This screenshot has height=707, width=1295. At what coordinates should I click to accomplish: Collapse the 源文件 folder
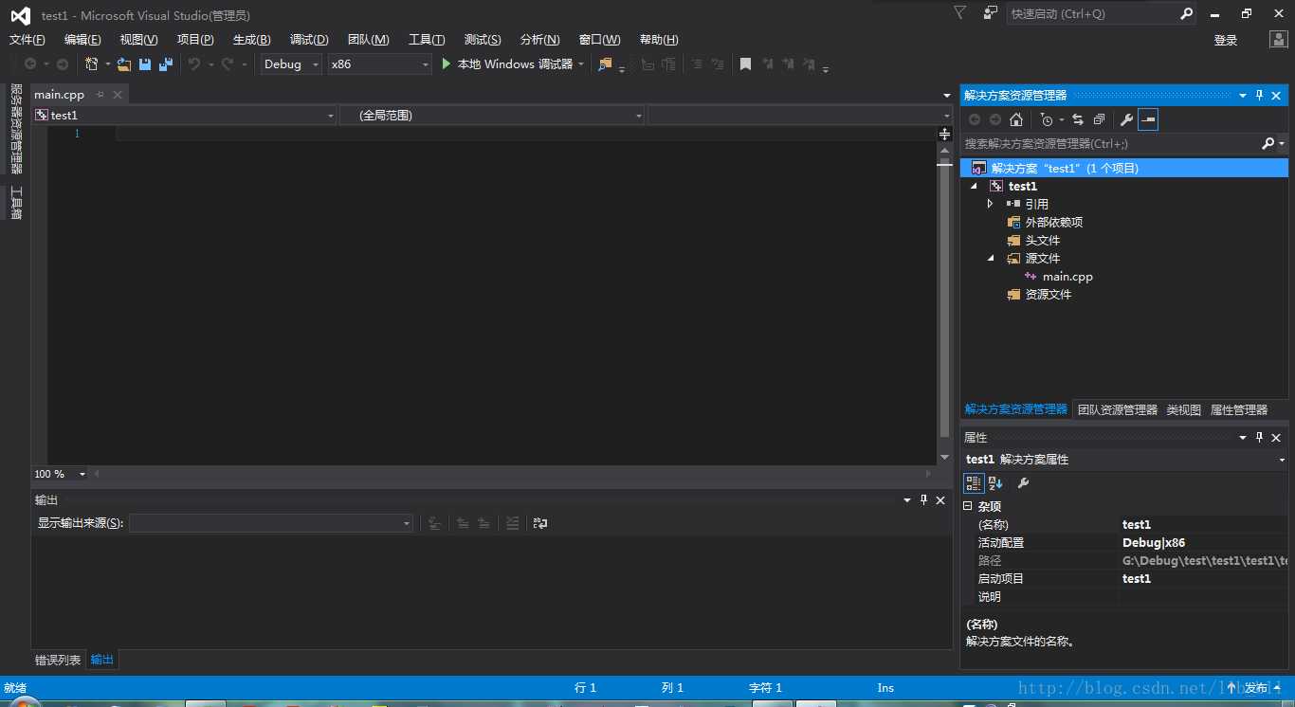(x=991, y=258)
